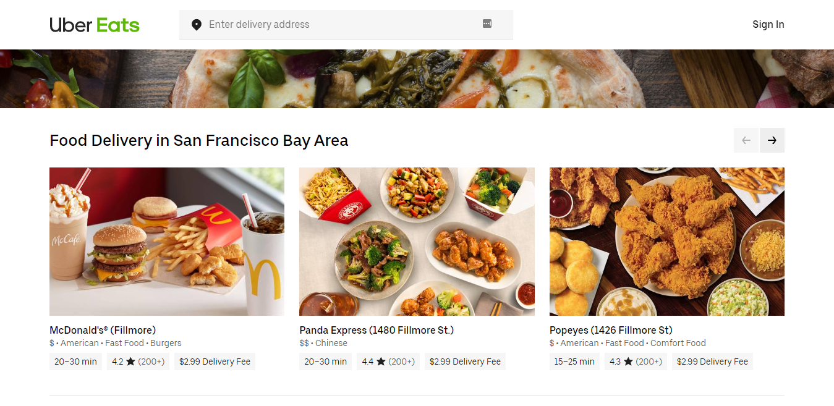Click the next arrow in restaurant carousel

tap(772, 140)
